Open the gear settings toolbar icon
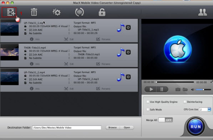This screenshot has height=140, width=213. click(56, 12)
